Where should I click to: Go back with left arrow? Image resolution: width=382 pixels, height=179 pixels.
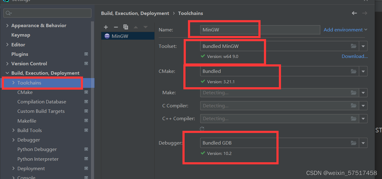coord(354,13)
